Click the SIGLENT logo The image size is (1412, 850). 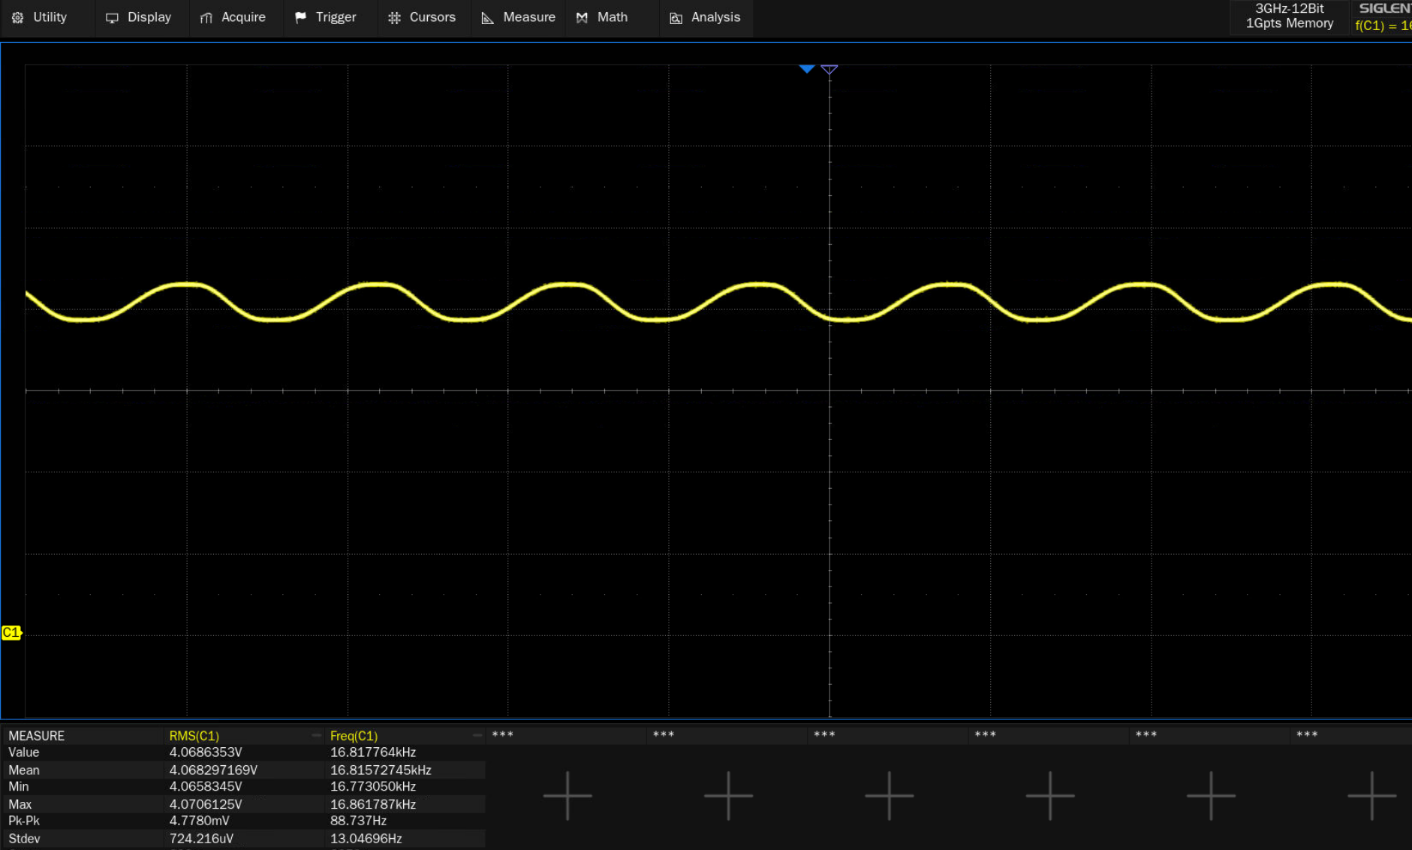click(x=1384, y=8)
